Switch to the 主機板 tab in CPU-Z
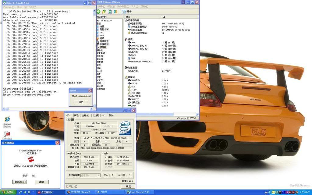The width and height of the screenshot is (312, 195). click(x=86, y=115)
